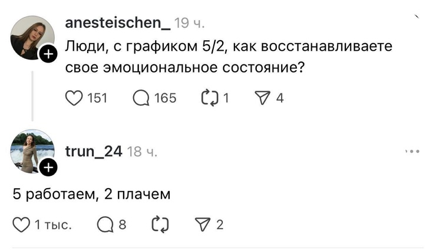
Task: Click the 19 ч. timestamp on the post
Action: [x=189, y=24]
